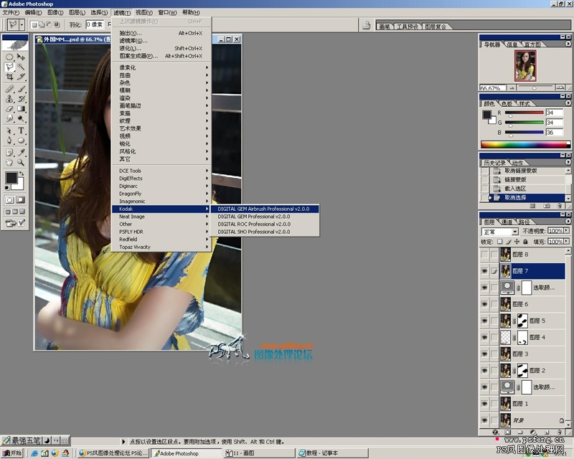
Task: Select the Healing Brush tool
Action: (x=9, y=89)
